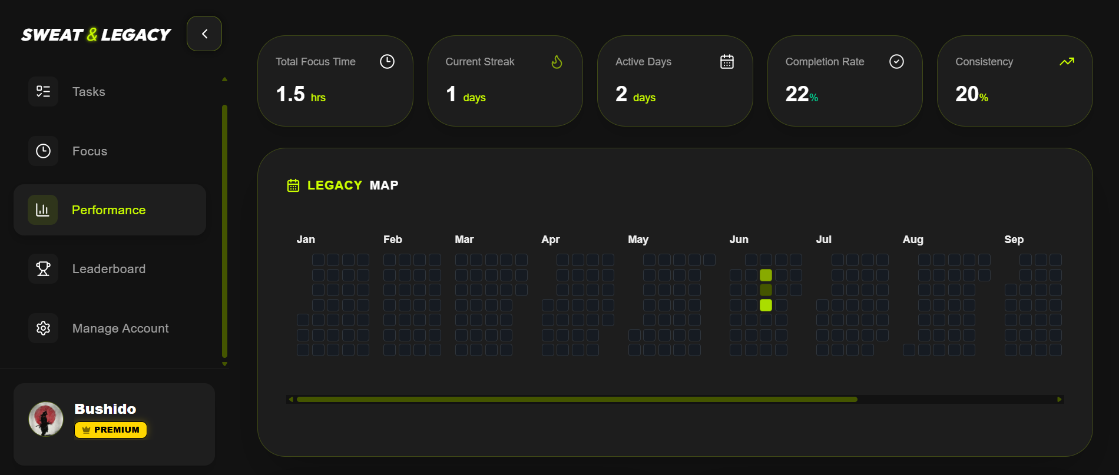This screenshot has height=475, width=1119.
Task: Click the Mar month label
Action: click(464, 240)
